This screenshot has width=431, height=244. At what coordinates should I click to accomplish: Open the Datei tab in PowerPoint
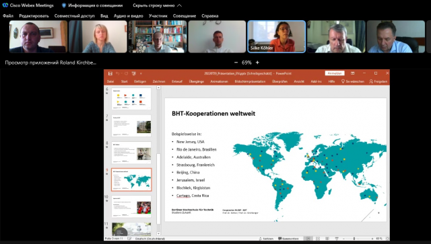[x=110, y=81]
